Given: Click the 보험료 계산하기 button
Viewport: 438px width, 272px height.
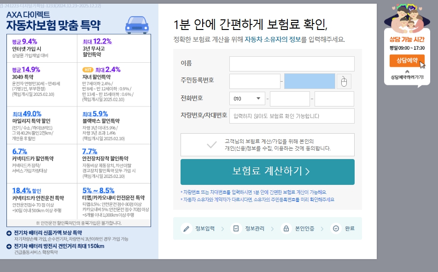Looking at the screenshot, I should (267, 172).
